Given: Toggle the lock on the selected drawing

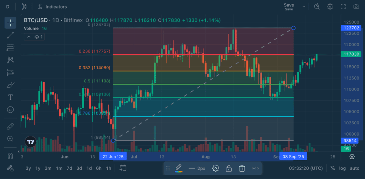Looking at the screenshot, I should [229, 168].
